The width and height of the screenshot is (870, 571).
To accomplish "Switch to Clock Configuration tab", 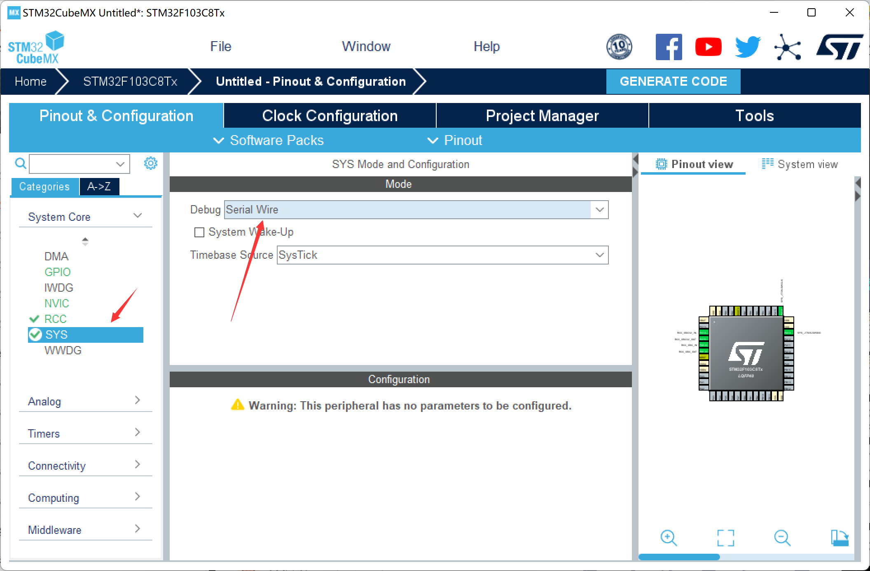I will pos(330,116).
